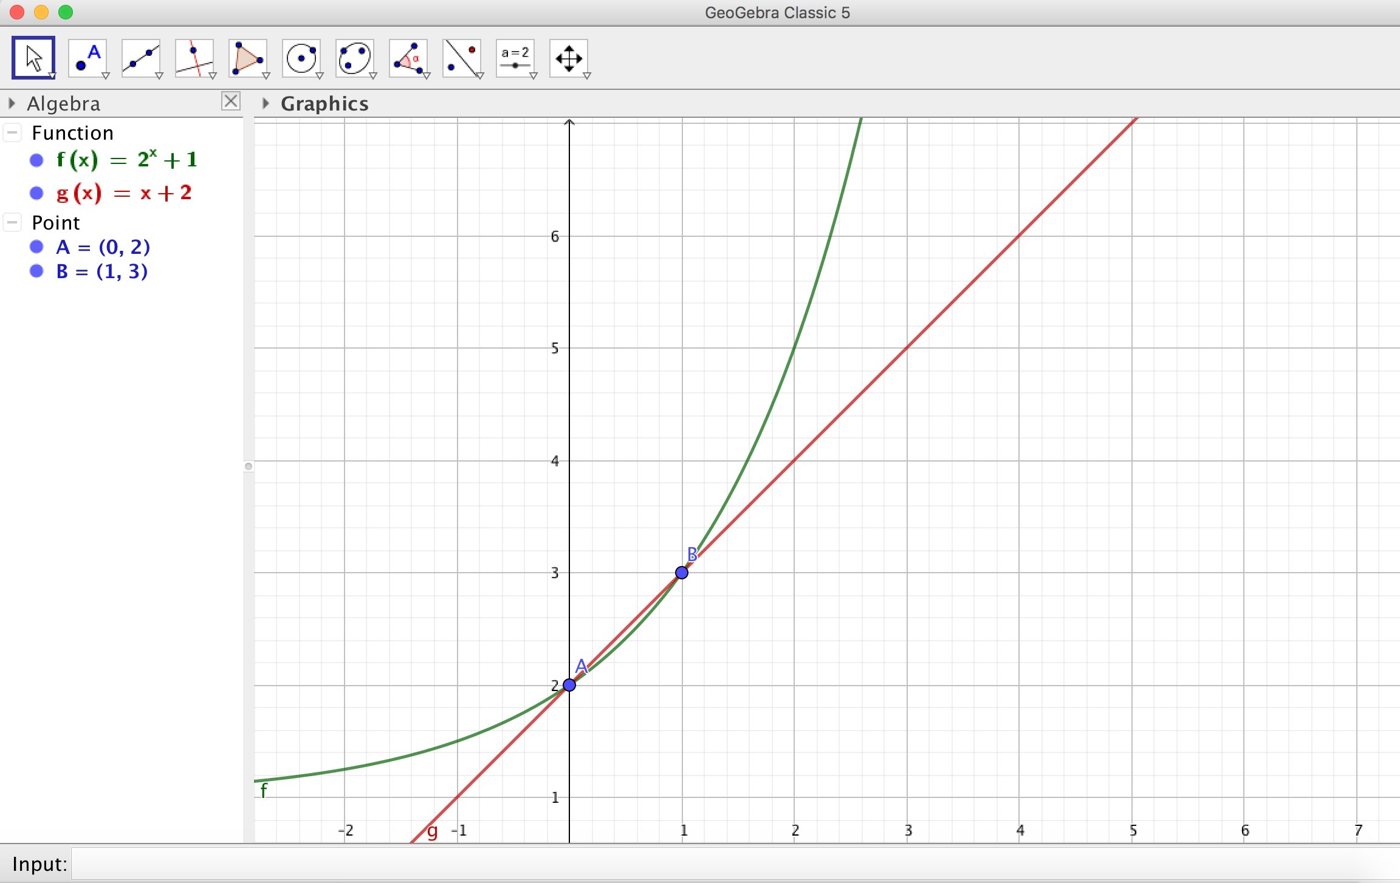This screenshot has height=883, width=1400.
Task: Close the Algebra panel
Action: (231, 101)
